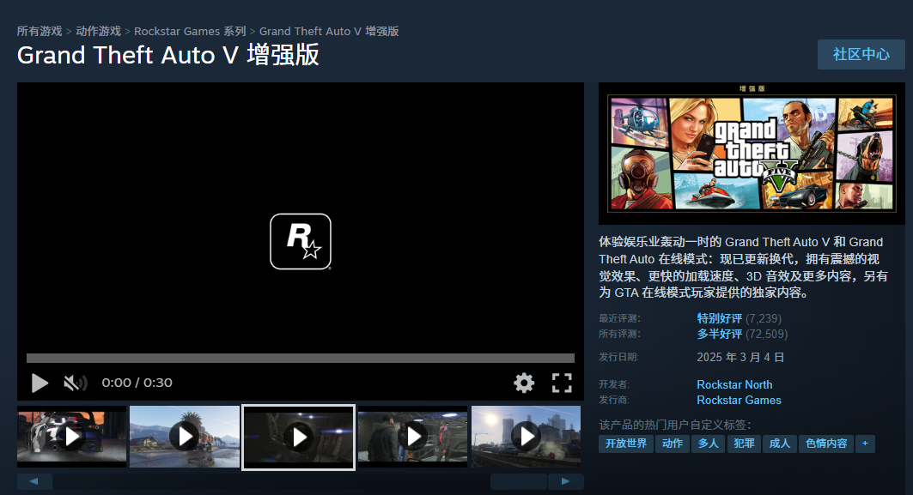Add a custom tag with the plus icon
The width and height of the screenshot is (913, 495).
point(865,444)
